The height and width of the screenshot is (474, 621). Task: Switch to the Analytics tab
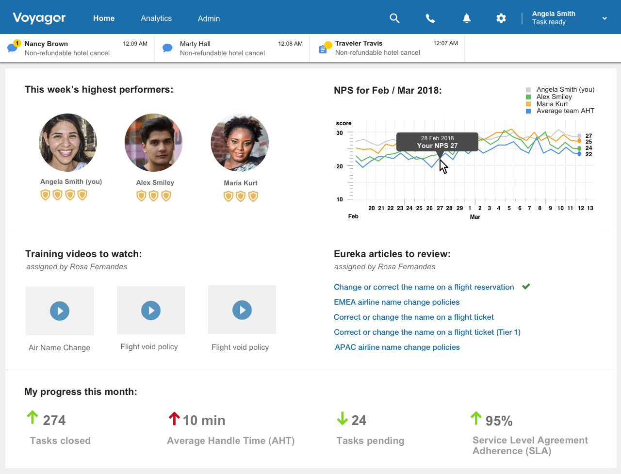[156, 18]
